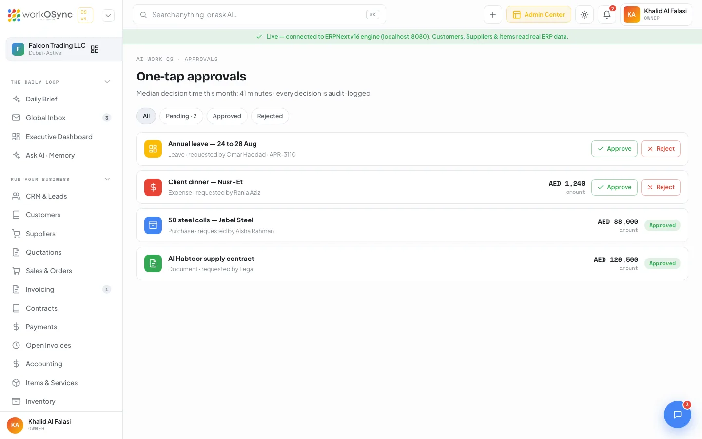702x439 pixels.
Task: Click the Payments dollar icon
Action: pos(16,327)
